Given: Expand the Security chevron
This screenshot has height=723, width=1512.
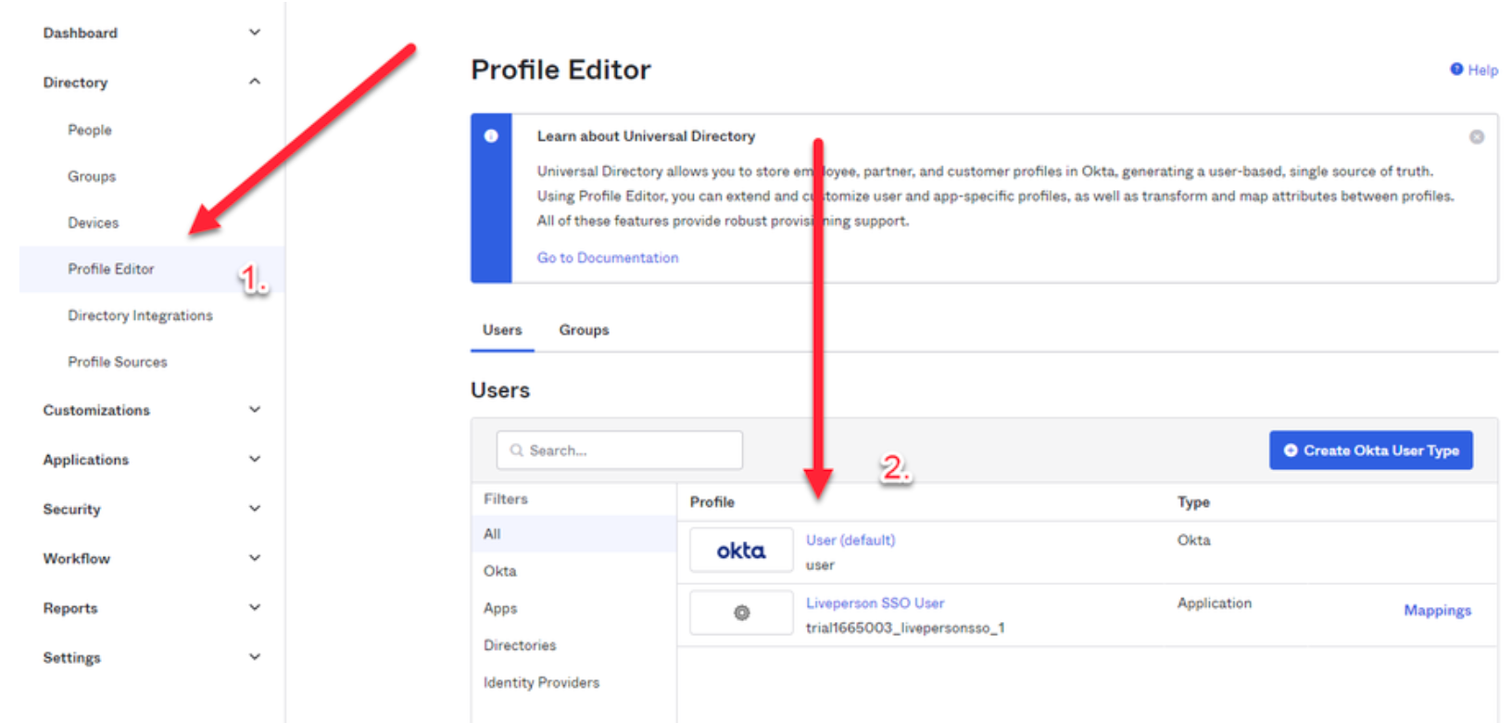Looking at the screenshot, I should pyautogui.click(x=255, y=508).
